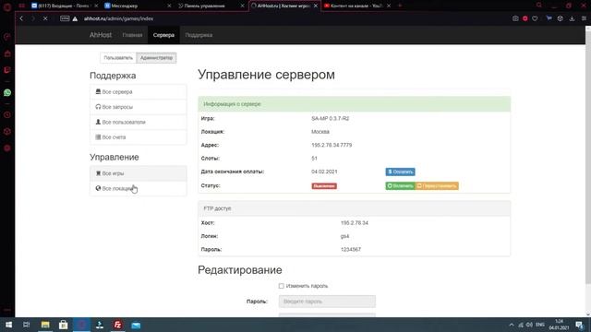This screenshot has height=332, width=591.
Task: Open WhatsApp in the Opera sidebar
Action: click(7, 92)
